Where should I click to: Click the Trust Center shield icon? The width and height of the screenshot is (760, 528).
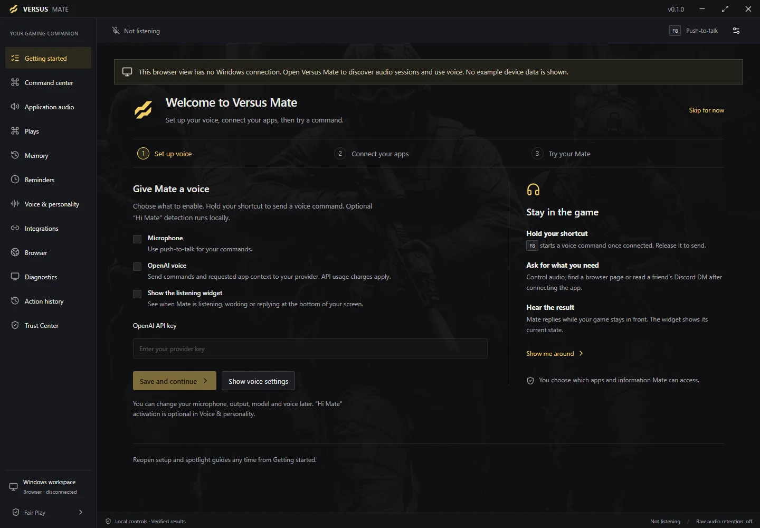click(x=15, y=325)
